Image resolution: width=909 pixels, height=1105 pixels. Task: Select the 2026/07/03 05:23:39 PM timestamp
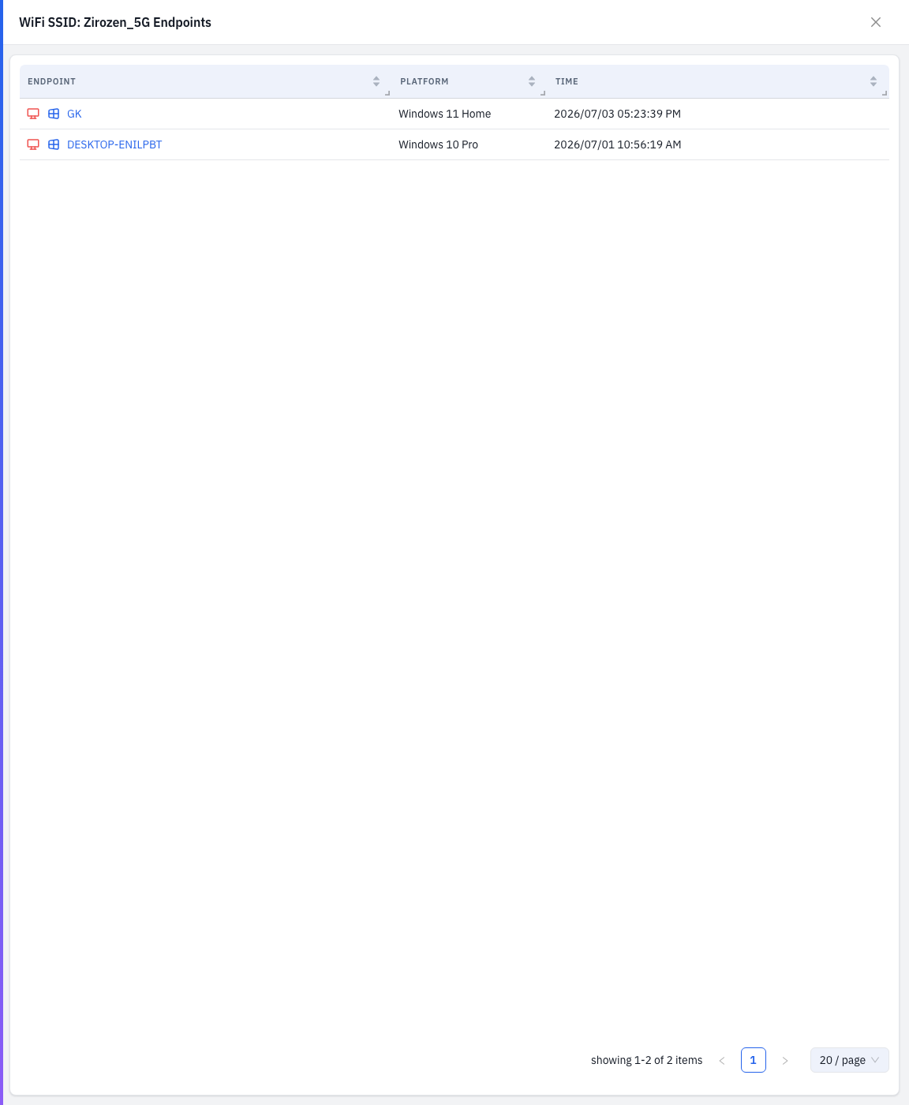click(618, 114)
